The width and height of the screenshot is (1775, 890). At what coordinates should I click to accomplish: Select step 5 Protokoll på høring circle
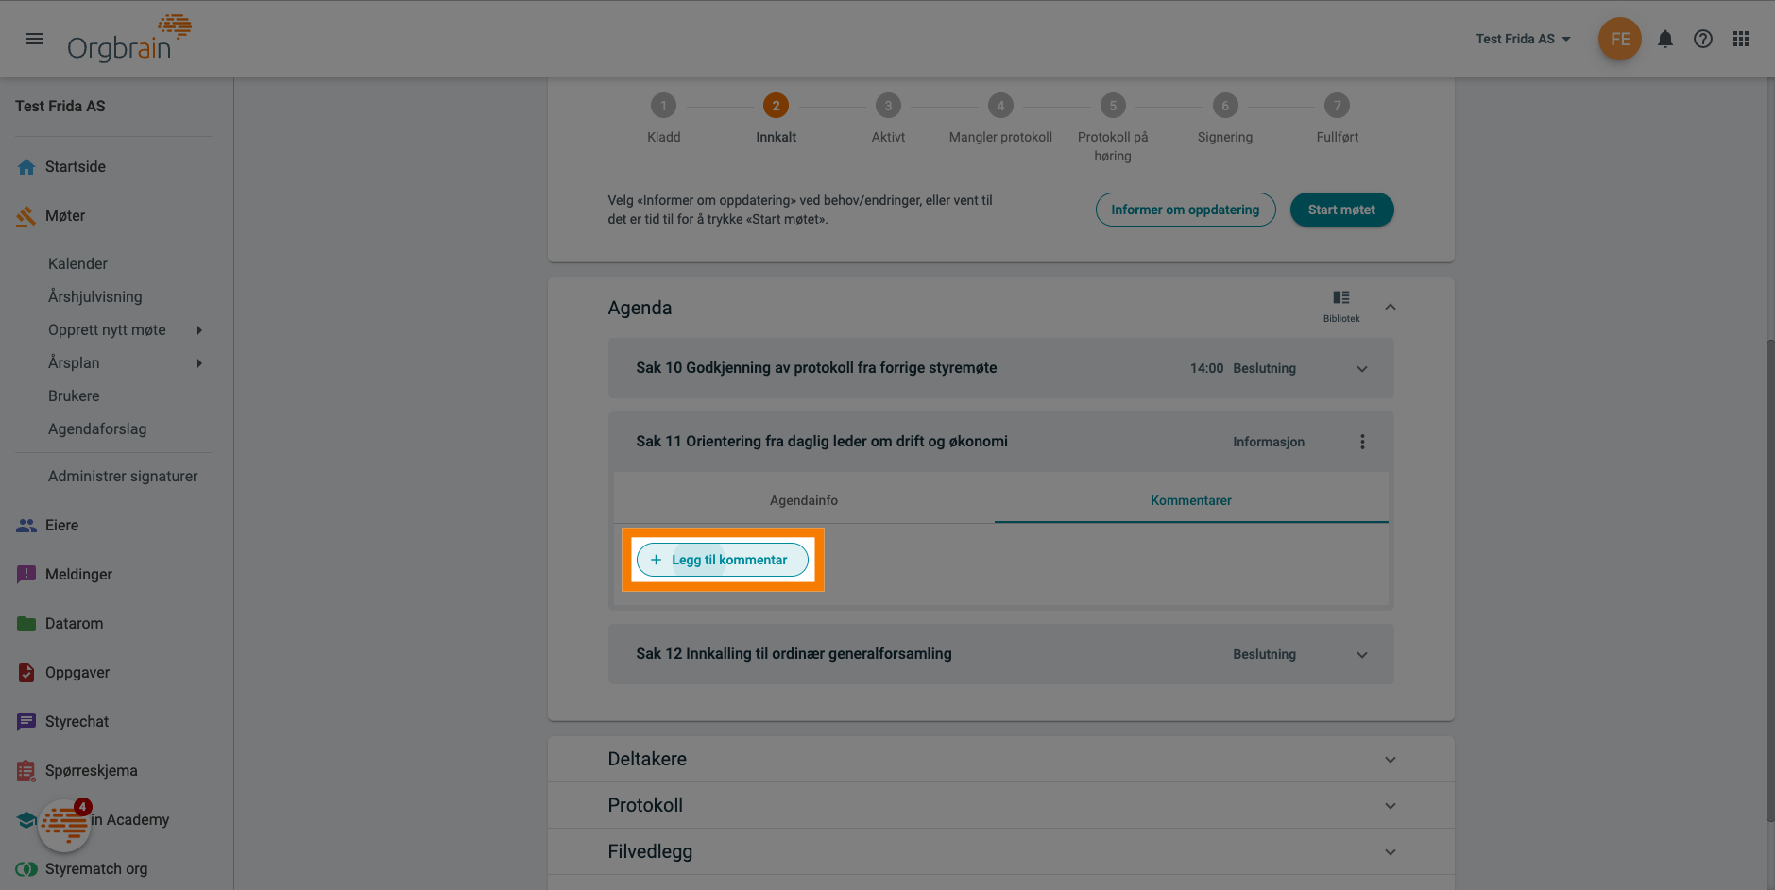(x=1113, y=106)
